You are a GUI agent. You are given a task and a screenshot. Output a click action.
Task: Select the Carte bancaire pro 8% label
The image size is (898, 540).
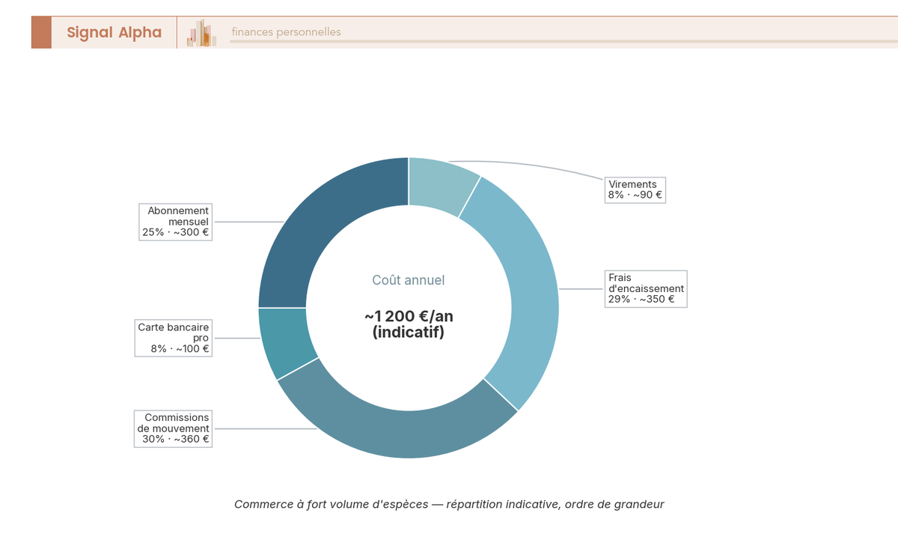point(174,338)
